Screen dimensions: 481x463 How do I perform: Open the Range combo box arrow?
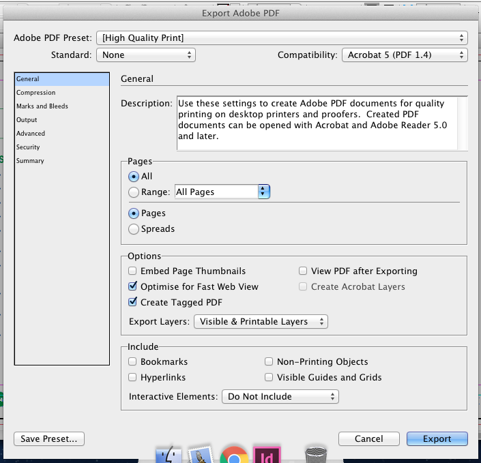pyautogui.click(x=263, y=192)
